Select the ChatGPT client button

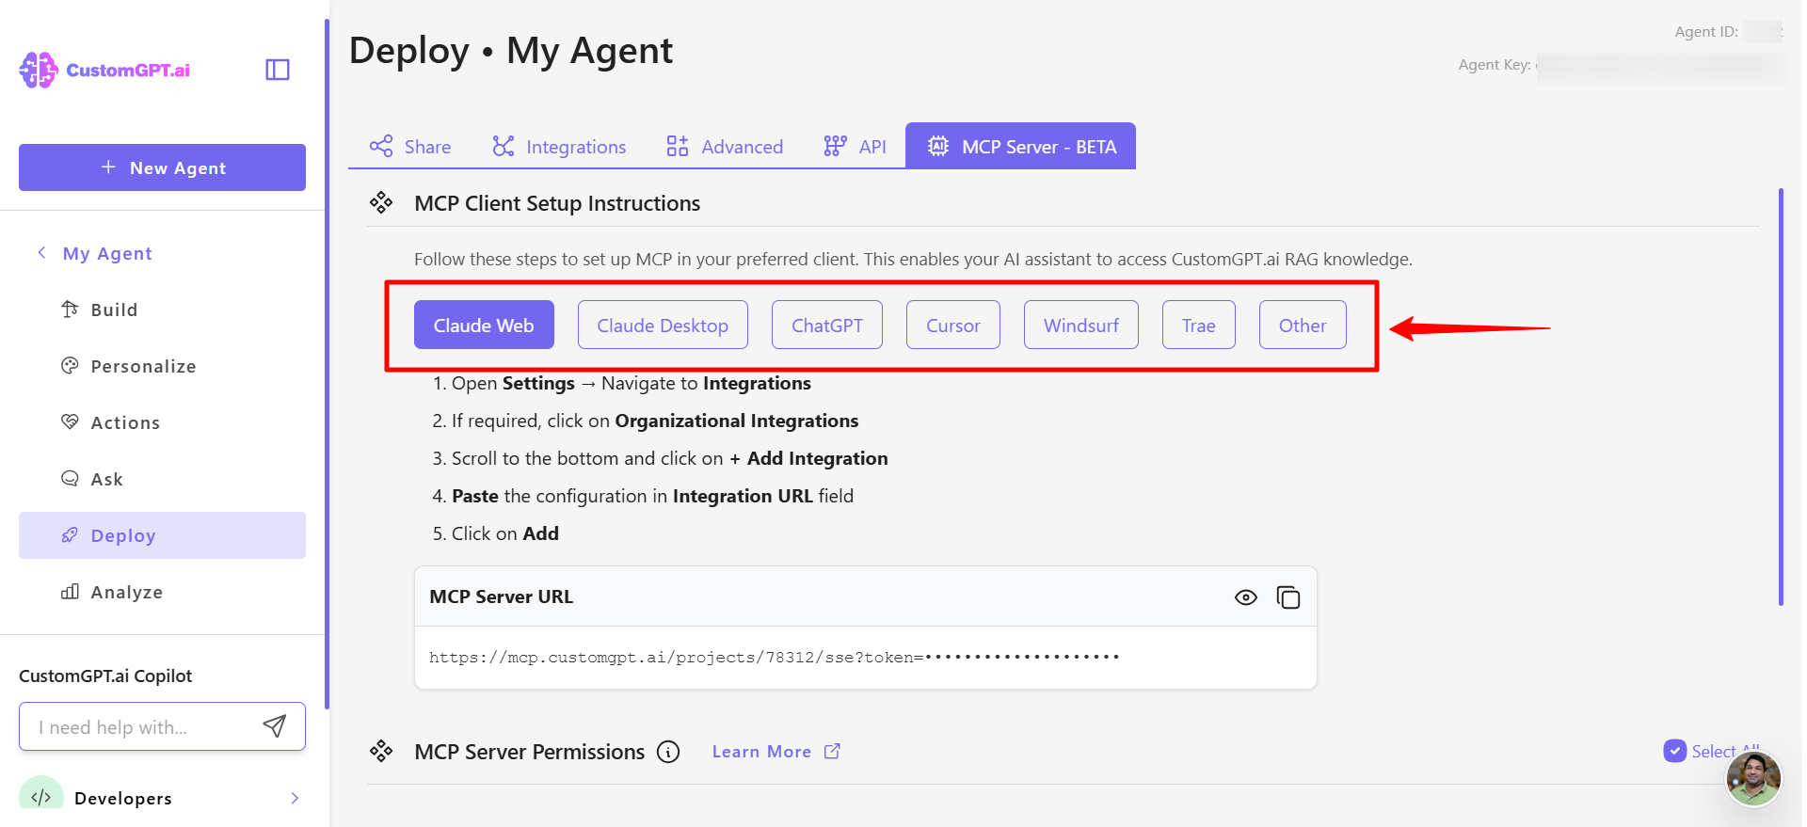click(827, 325)
